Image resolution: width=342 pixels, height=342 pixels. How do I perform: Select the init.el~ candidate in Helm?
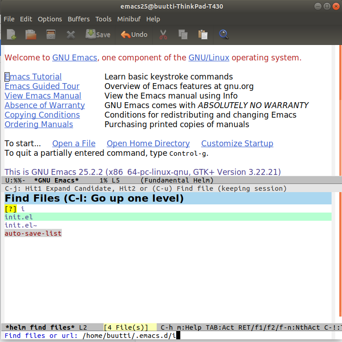pos(21,225)
